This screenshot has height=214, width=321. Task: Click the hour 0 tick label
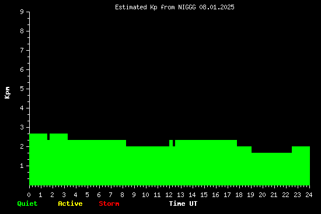[29, 195]
